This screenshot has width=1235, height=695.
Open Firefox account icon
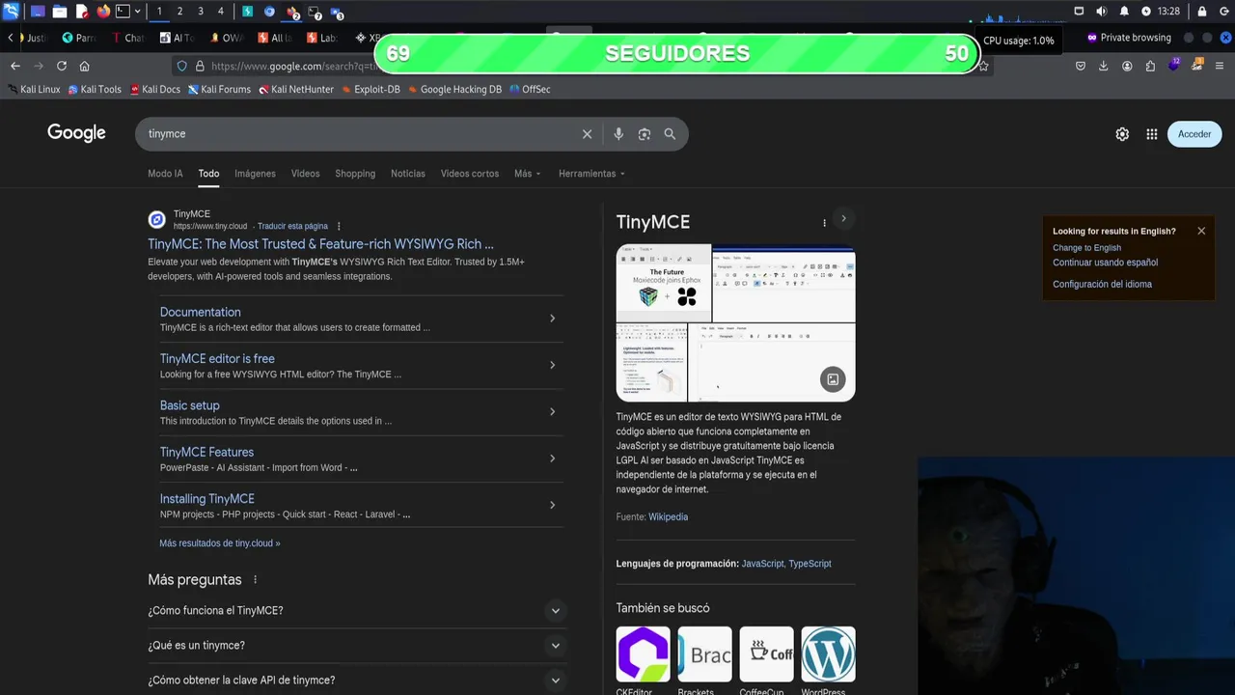[x=1127, y=66]
